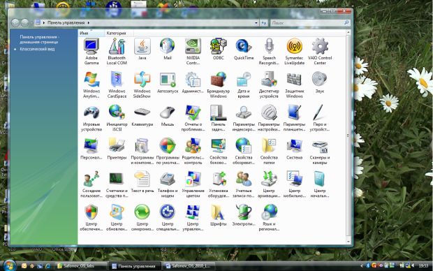Open the Система system icon

click(295, 149)
